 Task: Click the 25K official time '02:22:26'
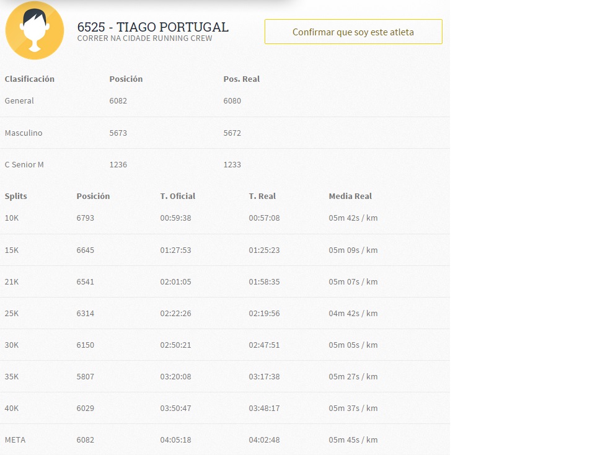[x=175, y=313]
